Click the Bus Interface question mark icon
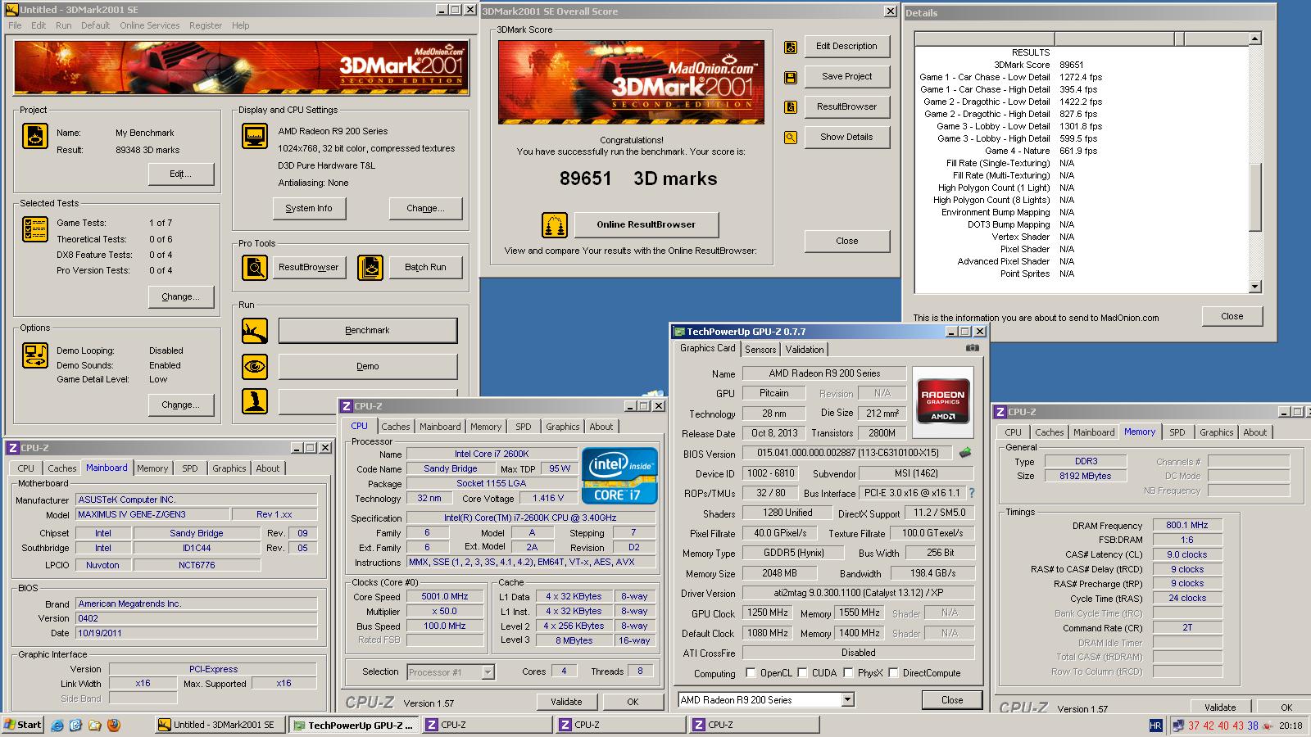Screen dimensions: 1311x737 [972, 493]
